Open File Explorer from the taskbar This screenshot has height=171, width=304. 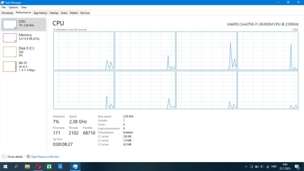click(x=27, y=167)
